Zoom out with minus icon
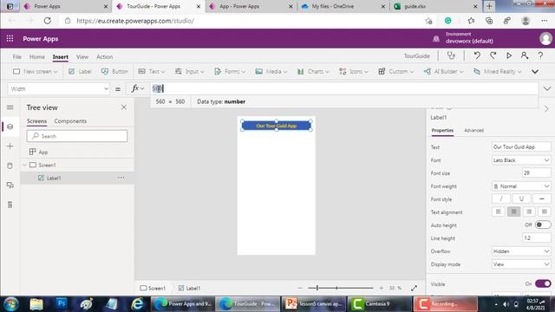555x312 pixels. 300,289
